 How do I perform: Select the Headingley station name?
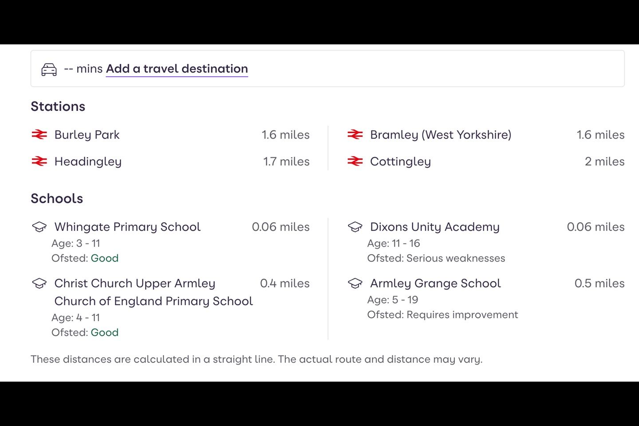pos(88,162)
